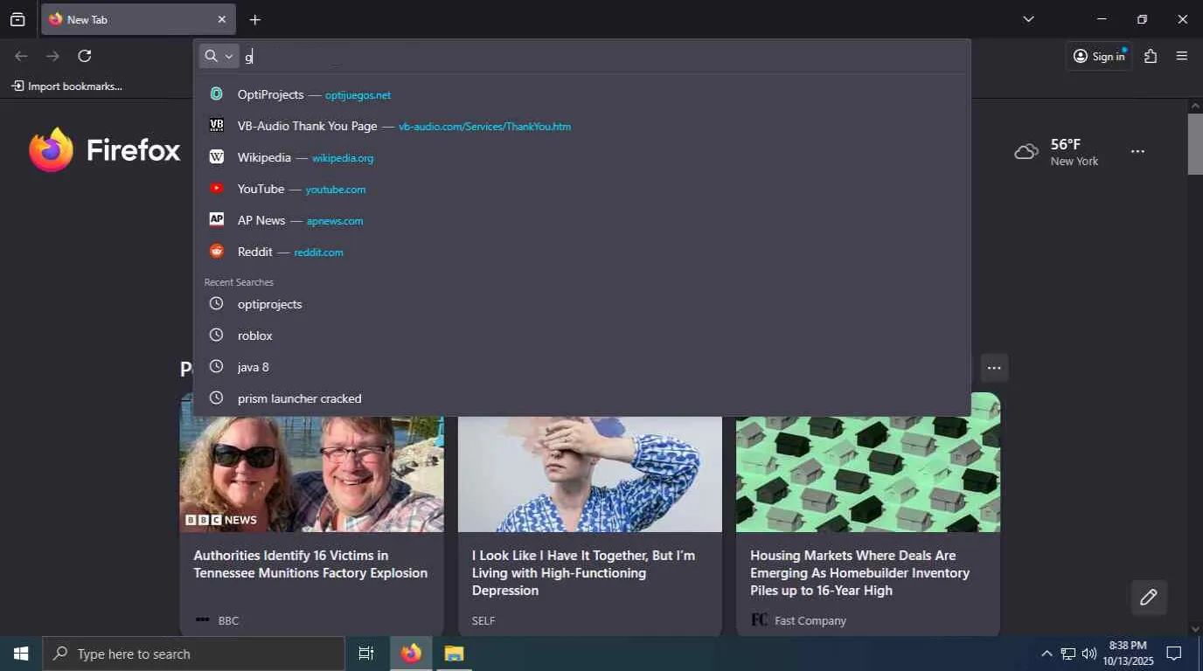Open the stories section three-dot menu
The width and height of the screenshot is (1203, 671).
click(x=994, y=368)
